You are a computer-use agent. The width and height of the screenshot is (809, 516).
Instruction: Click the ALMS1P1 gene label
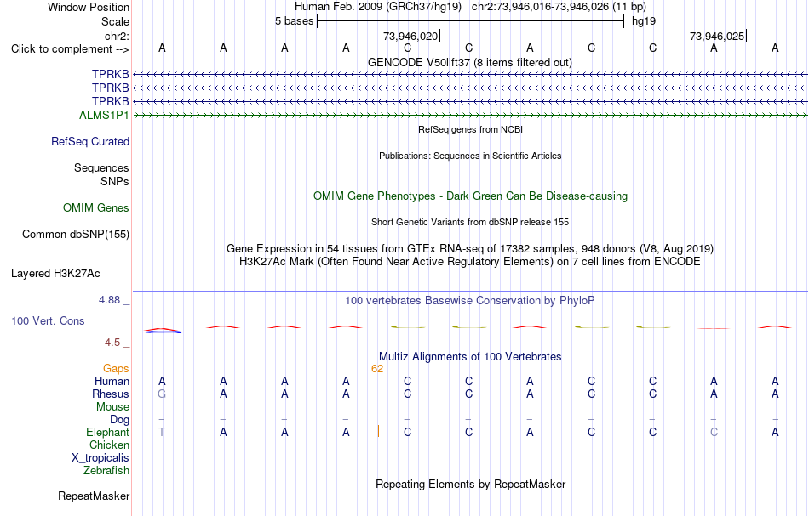(x=104, y=115)
